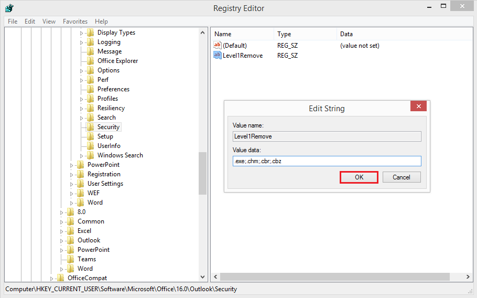
Task: Expand the PowerPoint key under Security's parent
Action: [71, 165]
